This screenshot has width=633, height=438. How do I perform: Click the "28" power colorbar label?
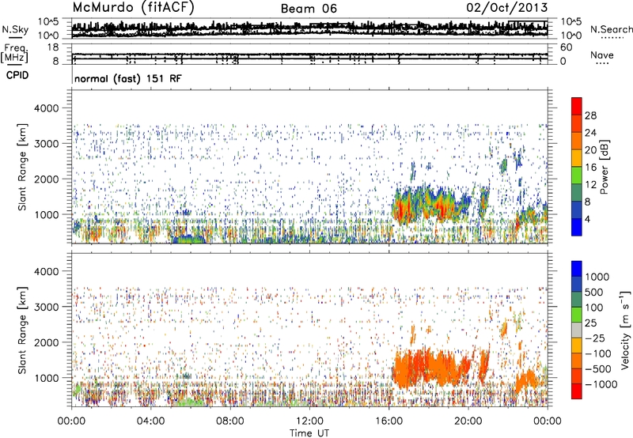click(x=590, y=115)
